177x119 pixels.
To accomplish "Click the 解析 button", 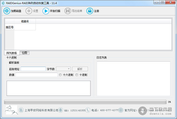I will point(80,69).
